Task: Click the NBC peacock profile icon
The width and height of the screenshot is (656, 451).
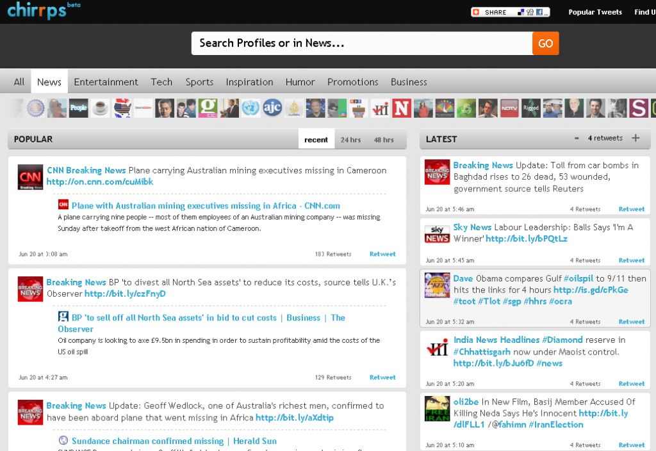Action: click(x=445, y=108)
